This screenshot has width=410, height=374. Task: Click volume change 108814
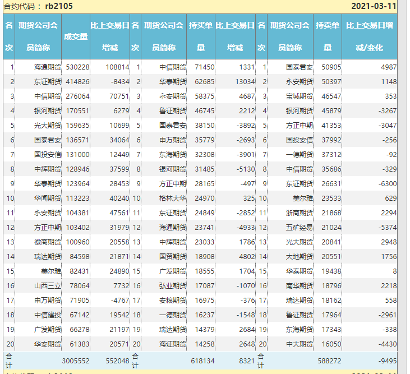[x=117, y=67]
